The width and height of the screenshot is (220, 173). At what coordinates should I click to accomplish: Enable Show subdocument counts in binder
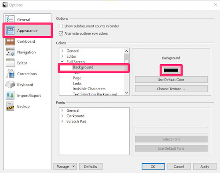61,26
